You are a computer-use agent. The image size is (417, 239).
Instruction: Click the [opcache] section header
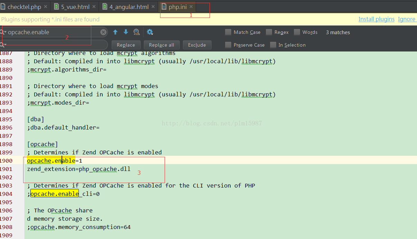[43, 144]
